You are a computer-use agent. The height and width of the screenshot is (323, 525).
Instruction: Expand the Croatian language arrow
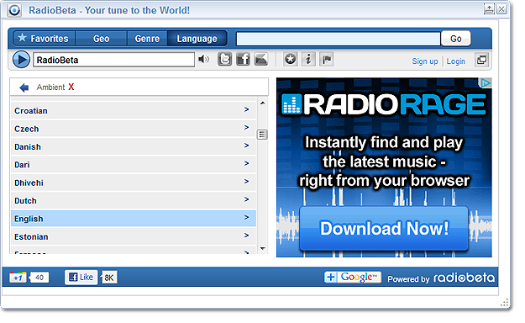[246, 109]
